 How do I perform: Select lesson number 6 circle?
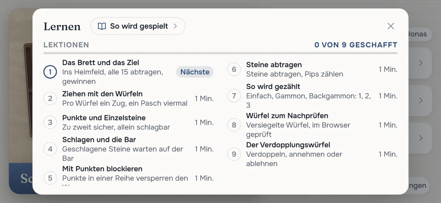point(234,69)
